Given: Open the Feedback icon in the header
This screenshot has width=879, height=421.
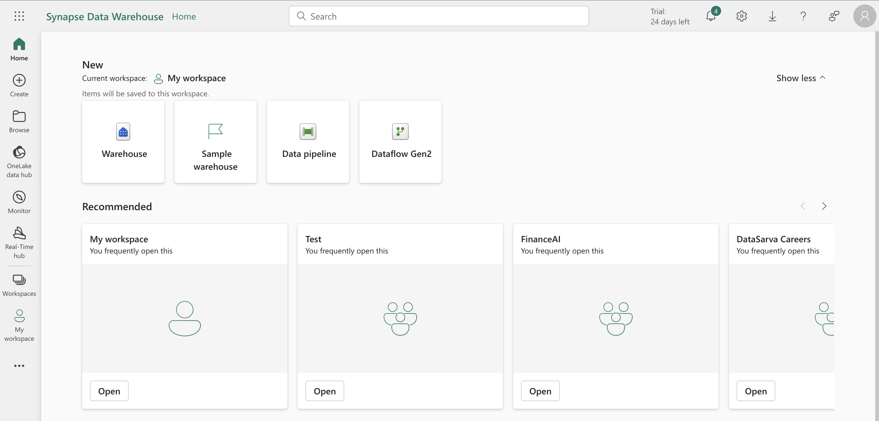Looking at the screenshot, I should point(834,16).
